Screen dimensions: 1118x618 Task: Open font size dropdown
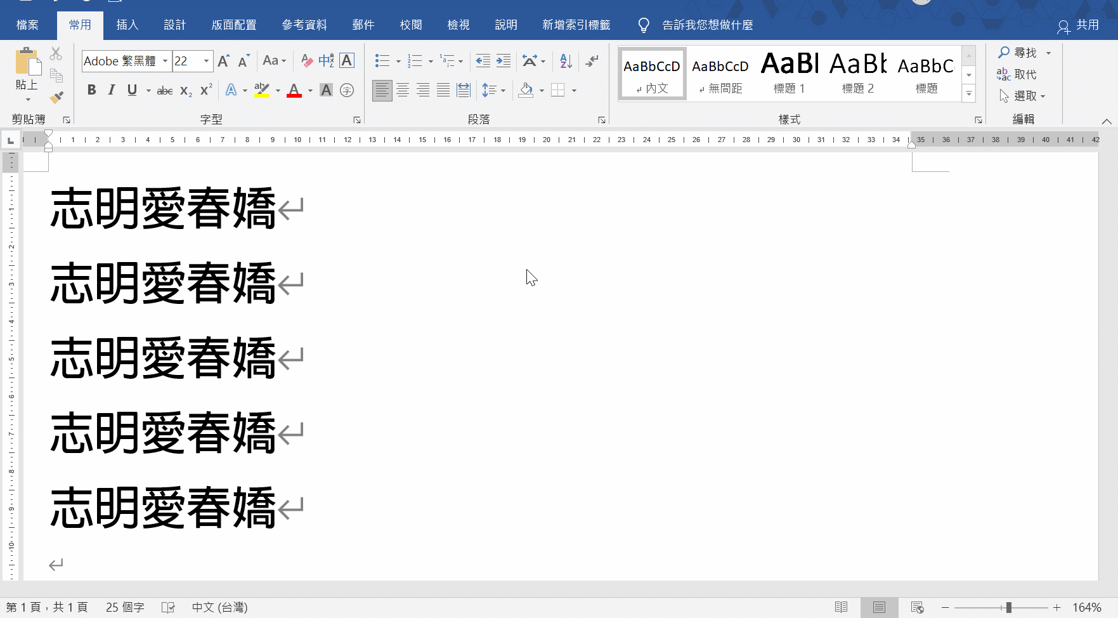[206, 61]
